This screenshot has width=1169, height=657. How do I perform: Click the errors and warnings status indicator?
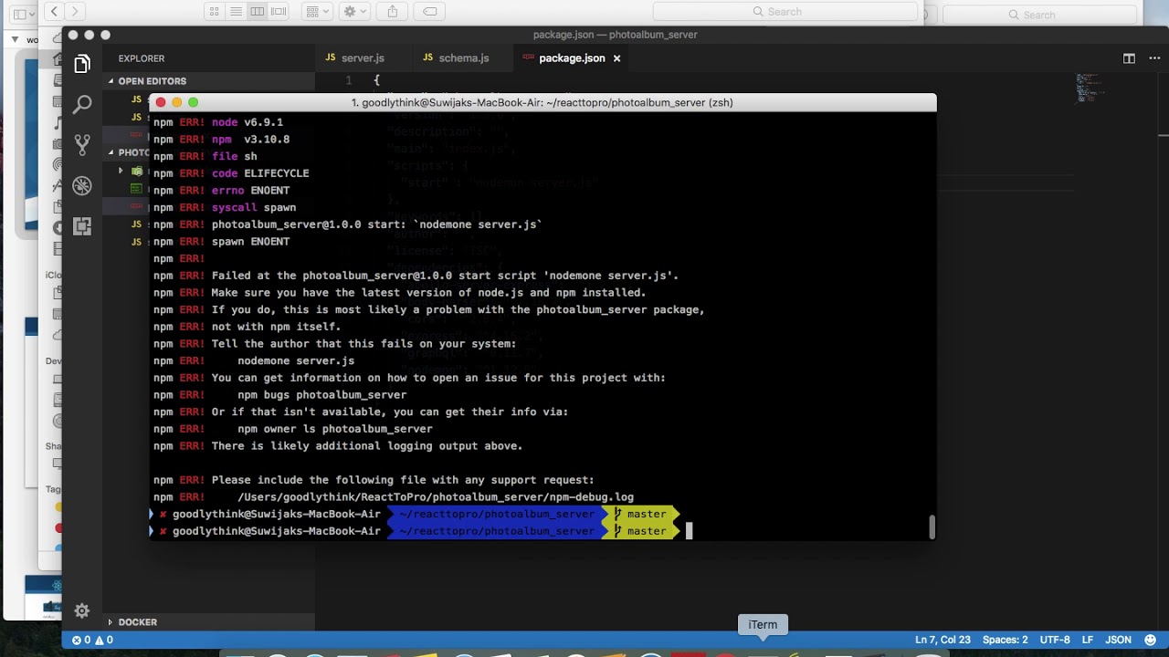[x=92, y=640]
